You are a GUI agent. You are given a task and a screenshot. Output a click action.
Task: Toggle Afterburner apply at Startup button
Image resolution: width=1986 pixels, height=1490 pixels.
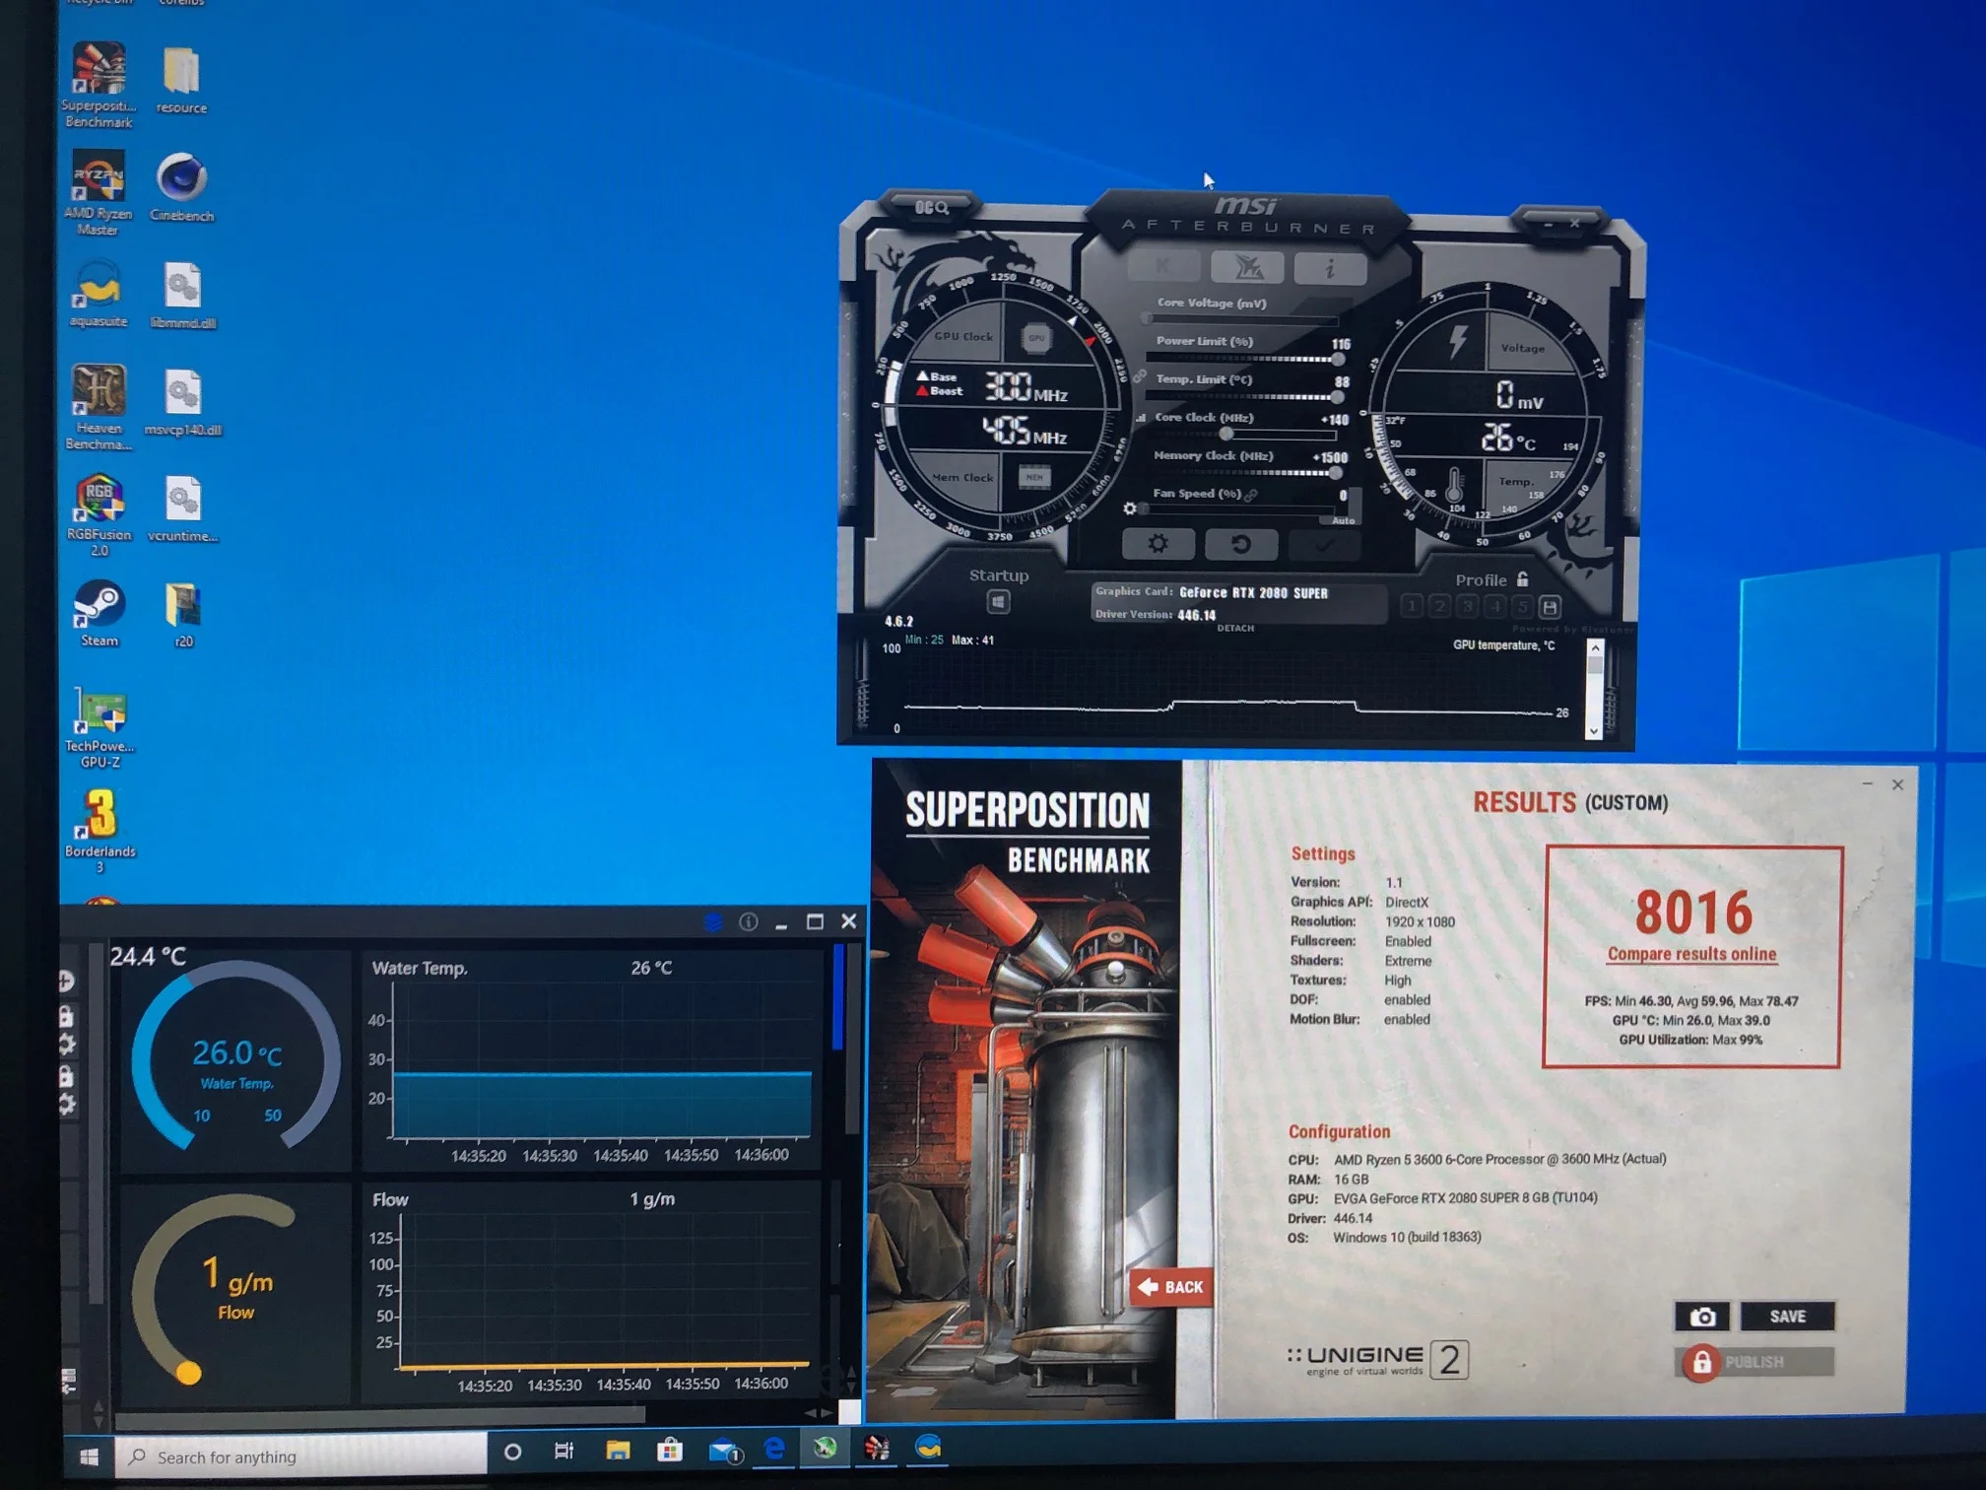(998, 601)
